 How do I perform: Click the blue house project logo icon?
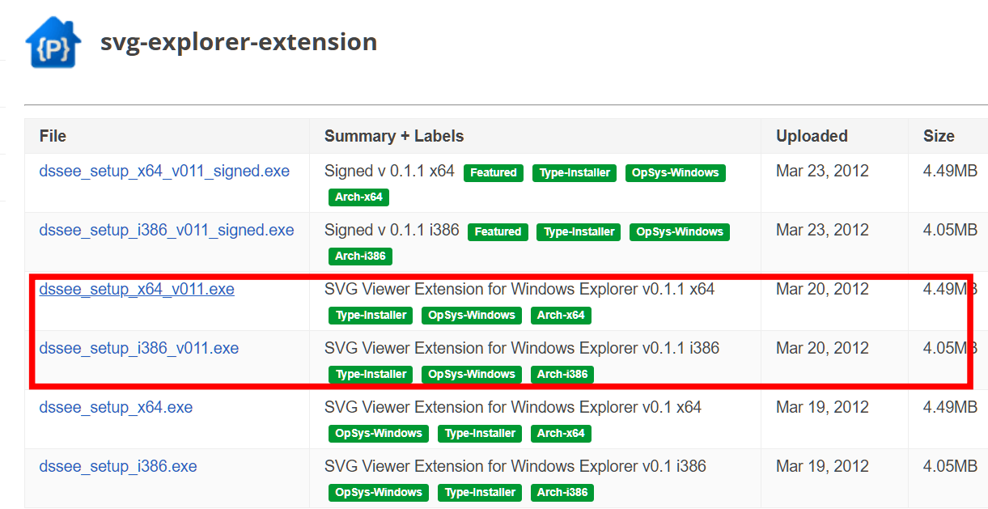click(52, 41)
